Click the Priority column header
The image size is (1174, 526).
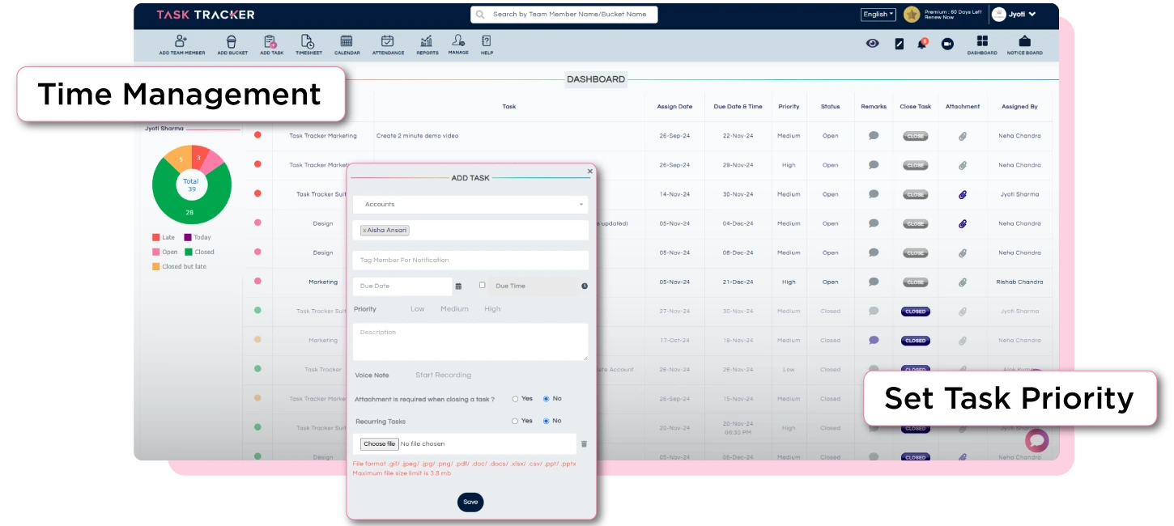pos(789,106)
